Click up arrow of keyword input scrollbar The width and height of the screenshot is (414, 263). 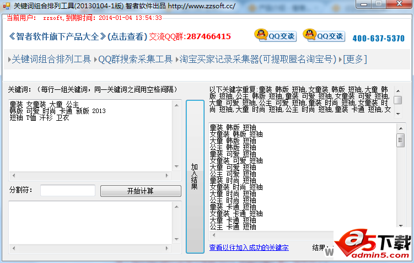pyautogui.click(x=176, y=105)
